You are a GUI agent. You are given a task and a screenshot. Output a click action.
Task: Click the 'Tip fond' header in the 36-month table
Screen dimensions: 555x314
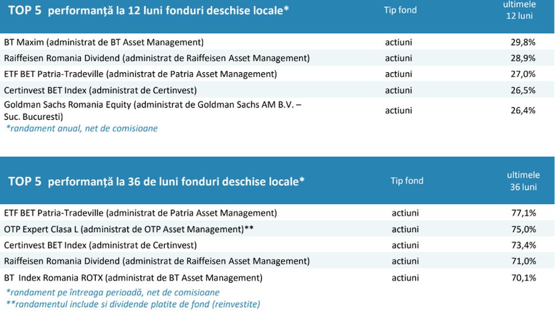[407, 180]
